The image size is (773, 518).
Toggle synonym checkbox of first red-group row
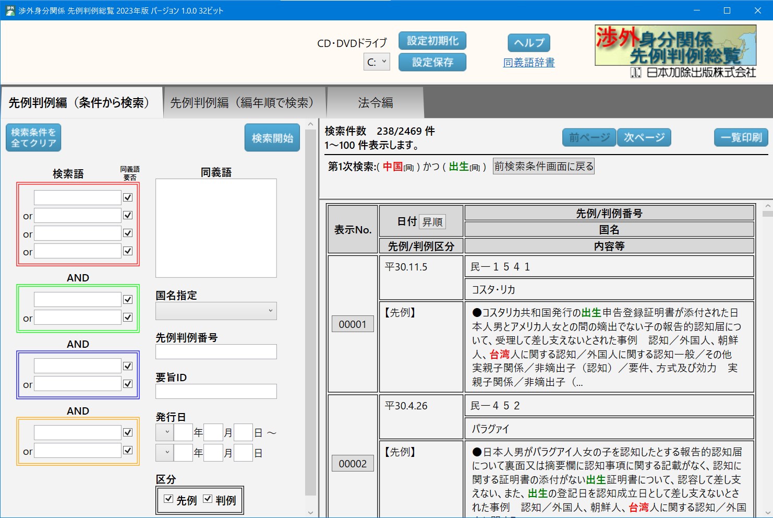point(128,197)
